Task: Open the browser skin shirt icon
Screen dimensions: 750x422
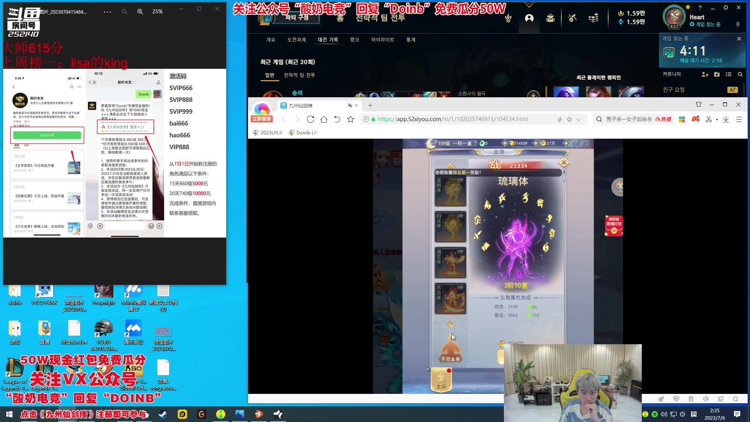Action: [x=698, y=104]
